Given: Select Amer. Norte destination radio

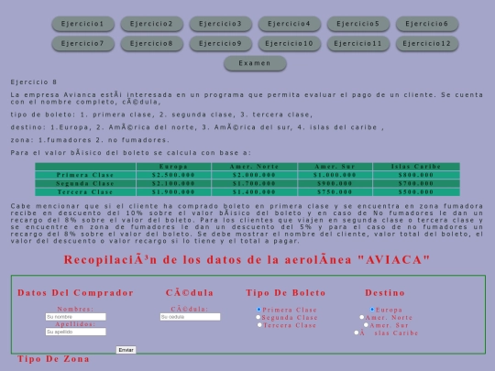Looking at the screenshot, I should (x=362, y=317).
